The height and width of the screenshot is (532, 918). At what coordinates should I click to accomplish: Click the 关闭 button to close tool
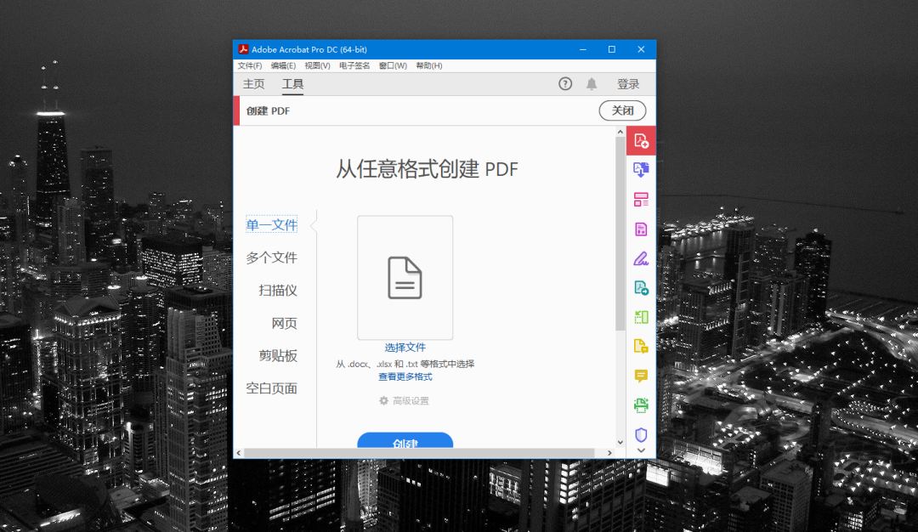pos(622,110)
